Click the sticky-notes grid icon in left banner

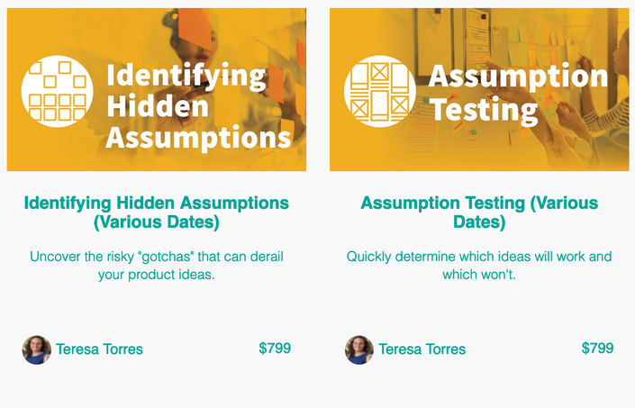tap(57, 92)
